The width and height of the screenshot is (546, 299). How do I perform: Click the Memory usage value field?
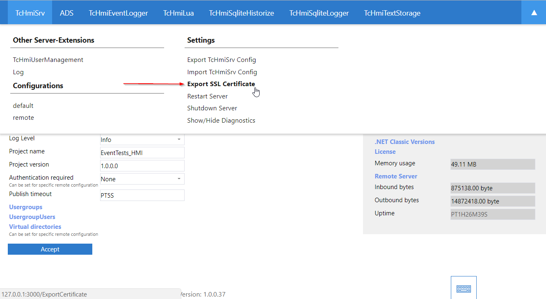click(x=493, y=164)
